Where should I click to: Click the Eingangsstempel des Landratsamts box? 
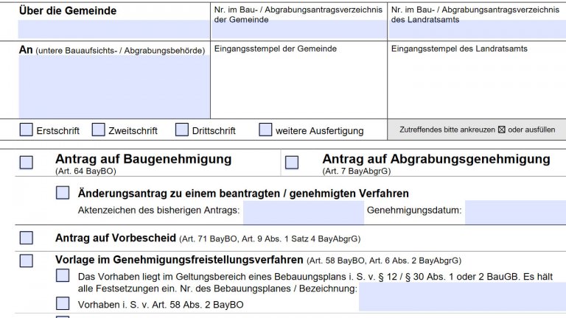coord(476,85)
